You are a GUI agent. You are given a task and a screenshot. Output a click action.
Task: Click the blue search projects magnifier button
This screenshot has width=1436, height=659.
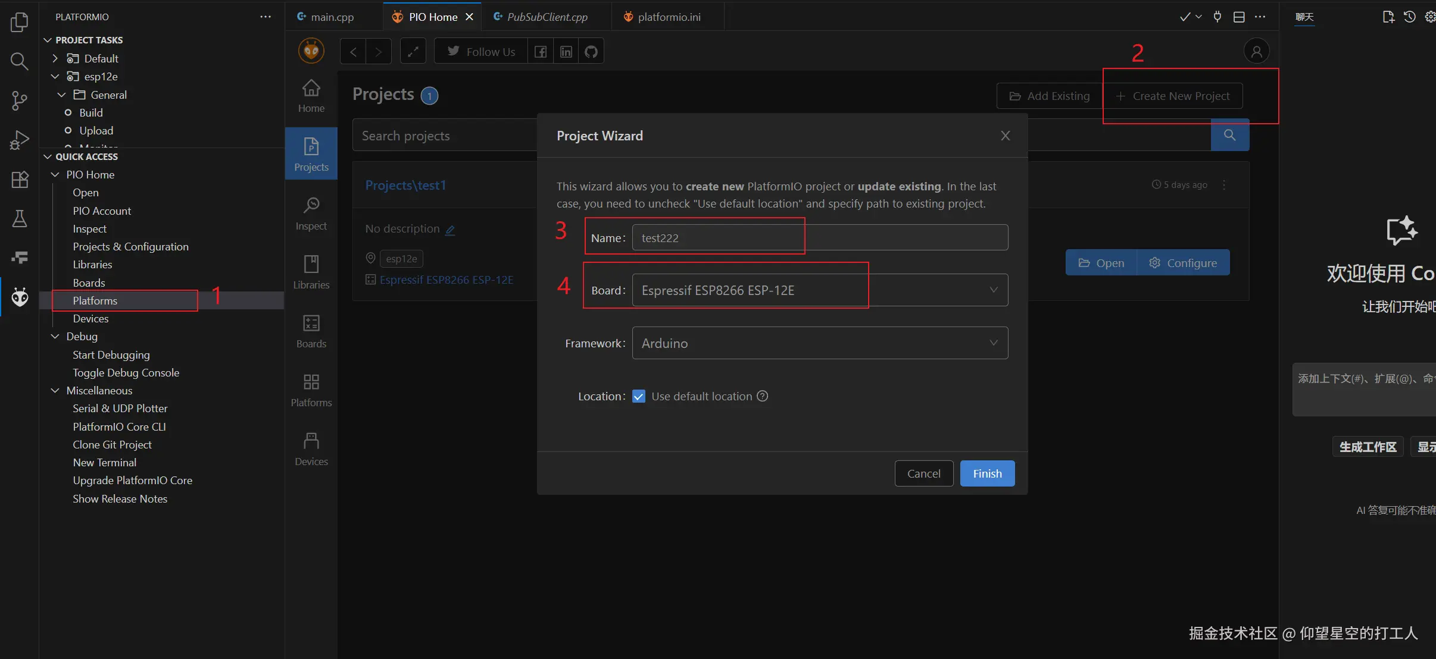(x=1229, y=135)
